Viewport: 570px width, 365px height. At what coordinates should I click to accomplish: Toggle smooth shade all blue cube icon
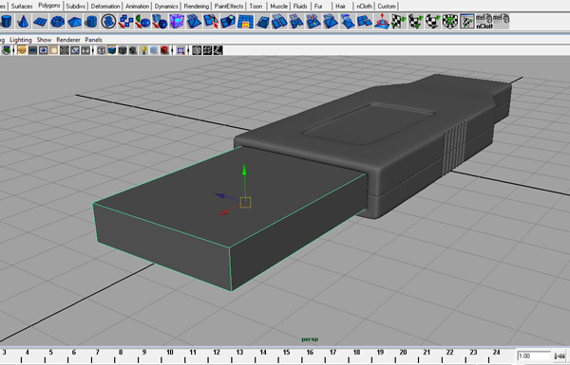click(x=111, y=50)
